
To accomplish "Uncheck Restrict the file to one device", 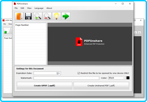I will tap(79, 73).
